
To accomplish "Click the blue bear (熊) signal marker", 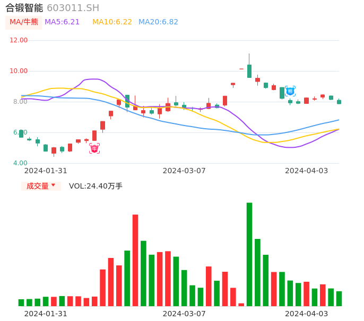I will coord(290,91).
